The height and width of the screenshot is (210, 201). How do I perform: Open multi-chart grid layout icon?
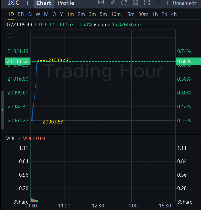159,3
